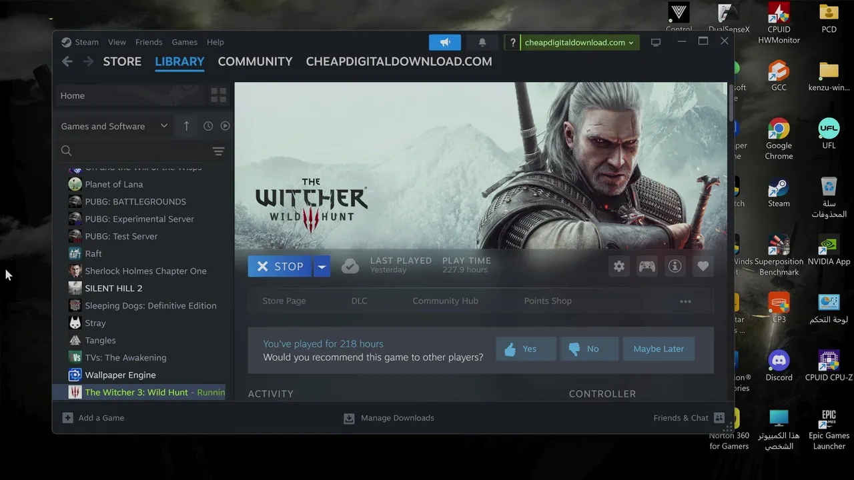Go to library Home
This screenshot has height=480, width=854.
[x=130, y=95]
